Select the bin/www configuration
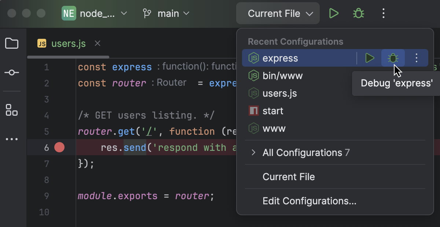Image resolution: width=440 pixels, height=227 pixels. 283,75
